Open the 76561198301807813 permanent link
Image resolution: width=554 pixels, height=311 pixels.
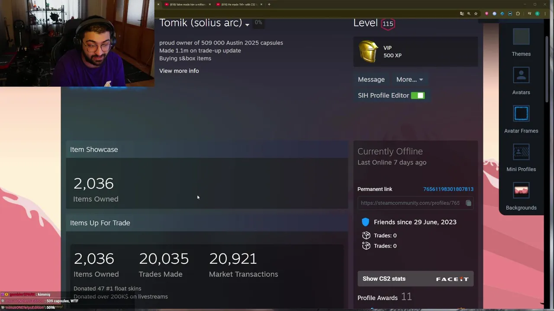pyautogui.click(x=448, y=189)
